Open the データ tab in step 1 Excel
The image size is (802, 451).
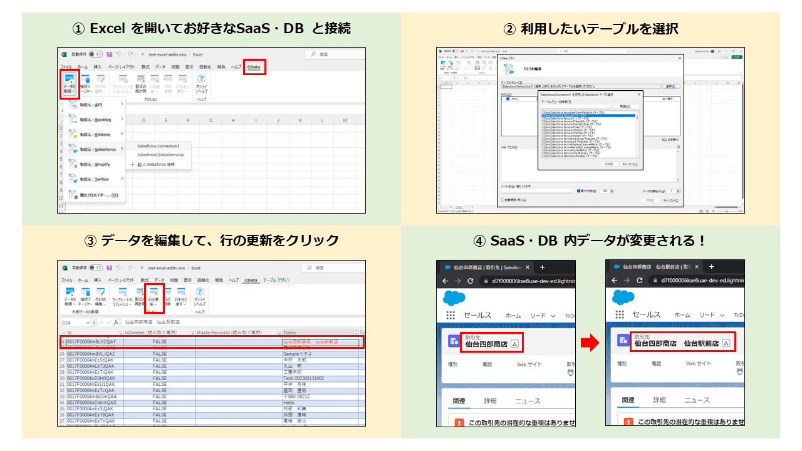[x=160, y=66]
